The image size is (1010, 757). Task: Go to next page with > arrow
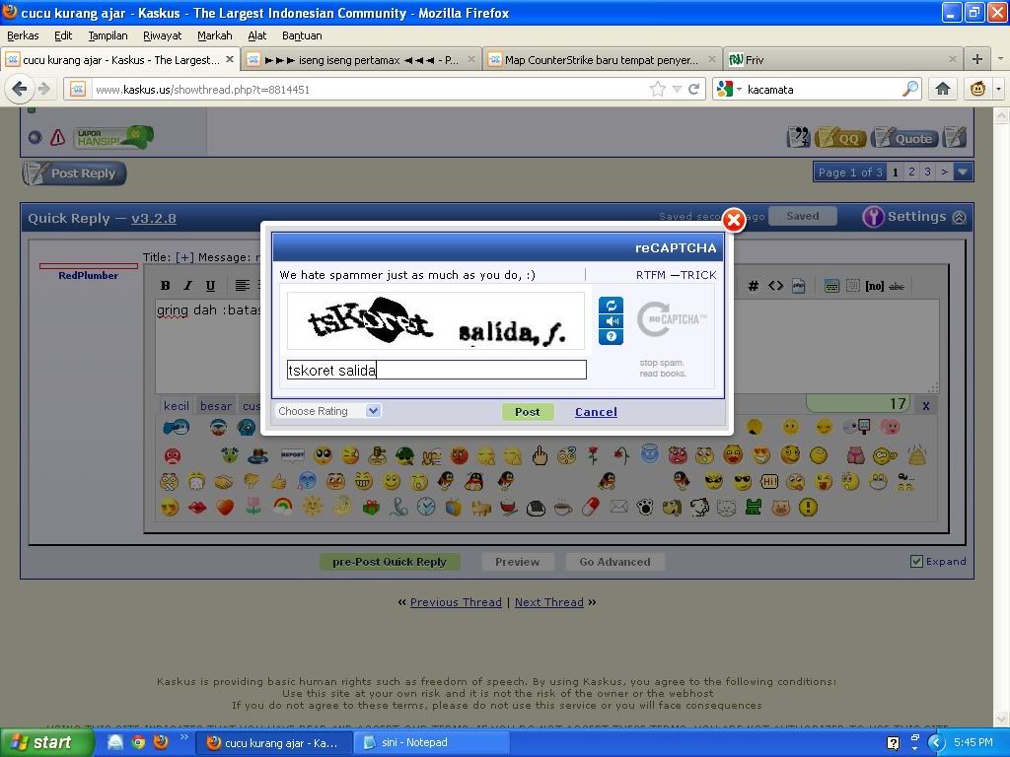point(944,172)
